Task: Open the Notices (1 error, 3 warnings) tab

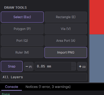Action: pyautogui.click(x=48, y=87)
